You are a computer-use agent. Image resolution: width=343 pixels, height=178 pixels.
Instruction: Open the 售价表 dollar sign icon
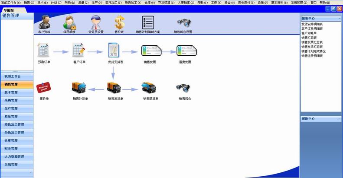[x=121, y=22]
